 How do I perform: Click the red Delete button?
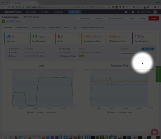pos(154,18)
